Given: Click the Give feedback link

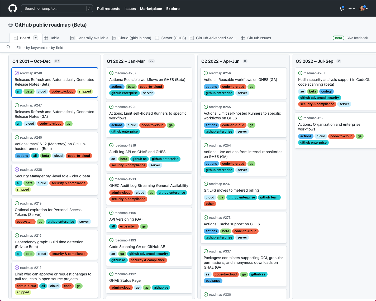Looking at the screenshot, I should click(357, 38).
